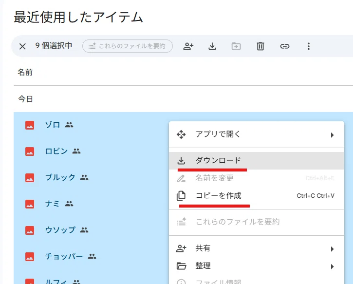Screen dimensions: 353x284
Task: Choose アプリで開く in the context menu
Action: click(x=257, y=134)
